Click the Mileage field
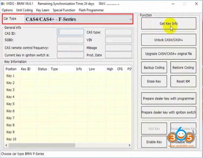The height and width of the screenshot is (158, 203). click(119, 48)
